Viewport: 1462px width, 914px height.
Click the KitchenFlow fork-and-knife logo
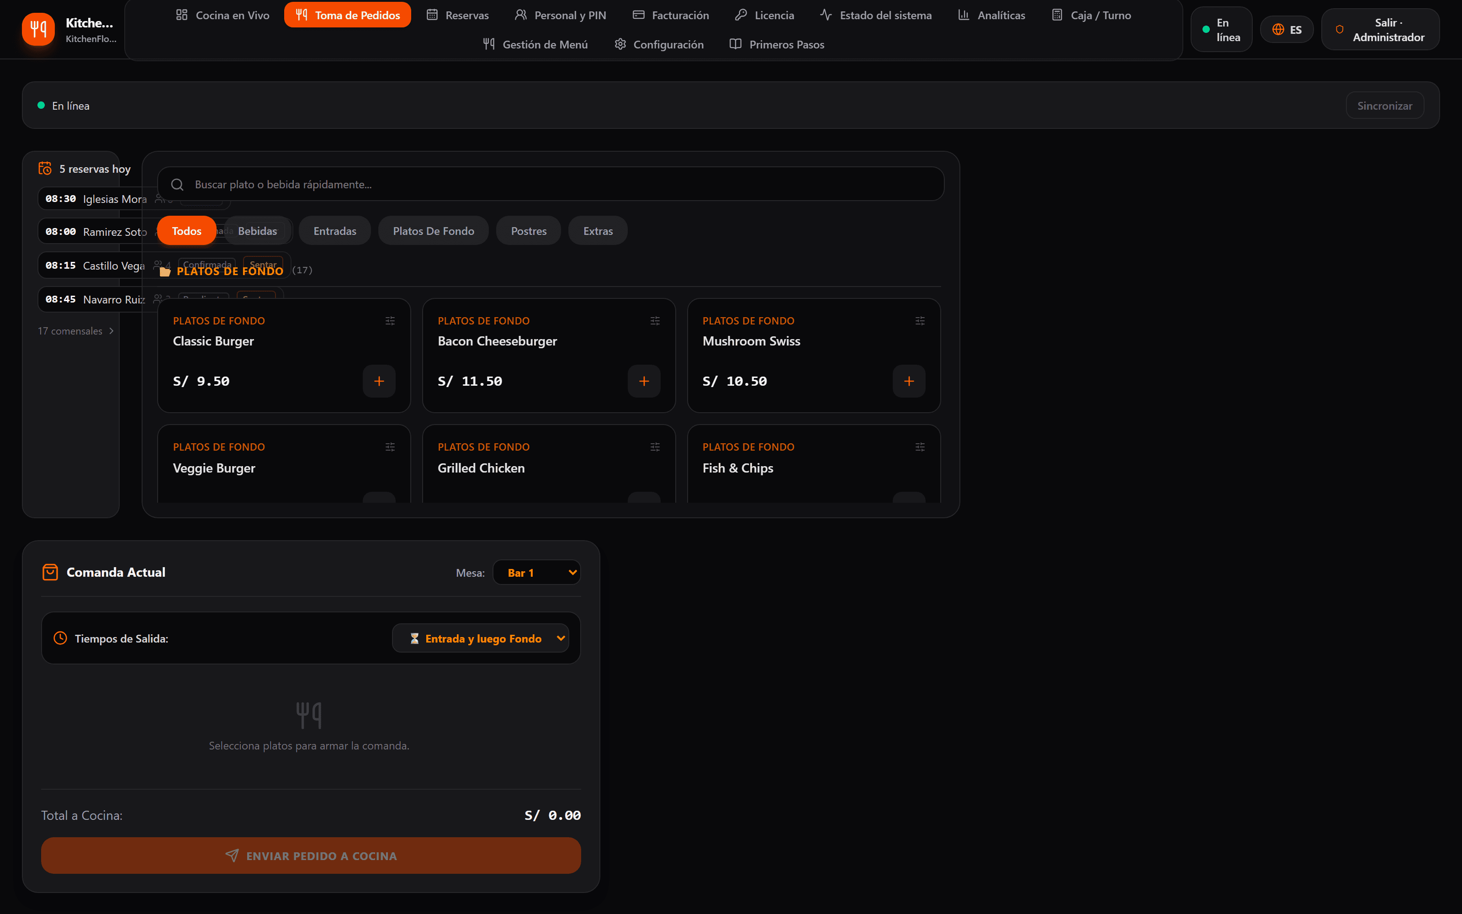pos(38,29)
